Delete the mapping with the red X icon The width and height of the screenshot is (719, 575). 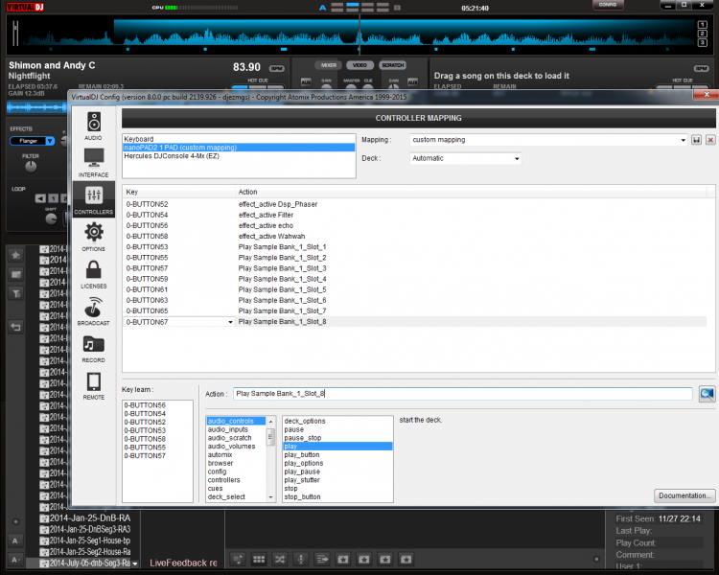(710, 140)
